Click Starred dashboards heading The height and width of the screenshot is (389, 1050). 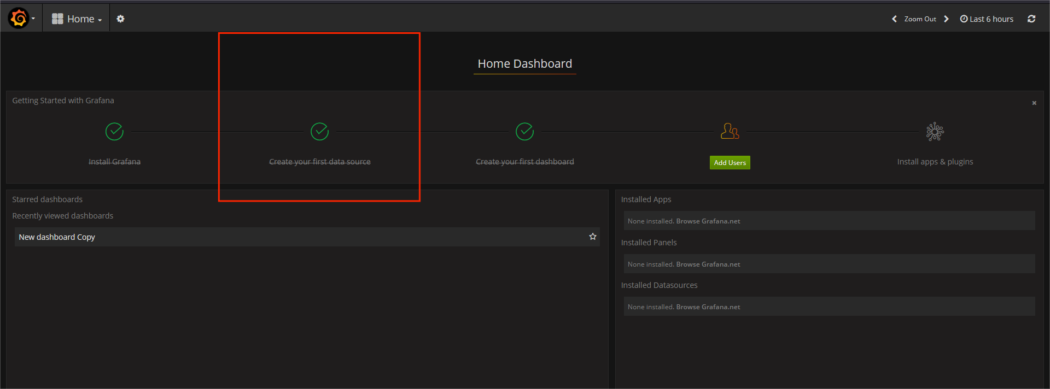48,199
